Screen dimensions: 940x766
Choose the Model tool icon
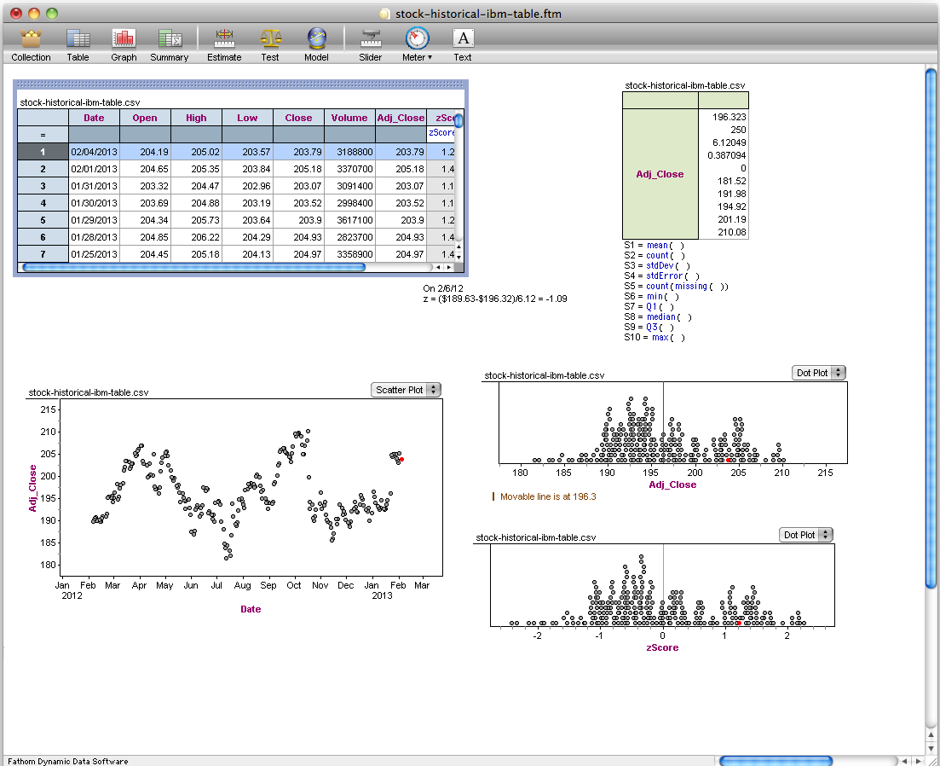pos(316,39)
